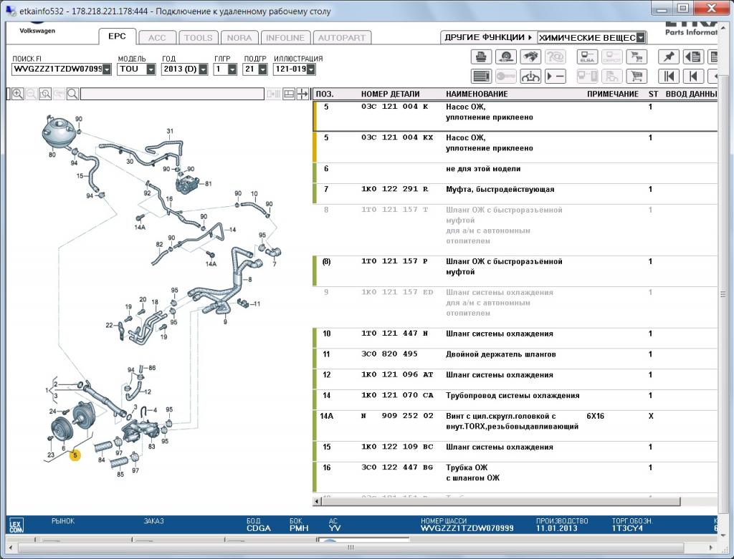Click the print icon in the toolbar

click(x=481, y=57)
